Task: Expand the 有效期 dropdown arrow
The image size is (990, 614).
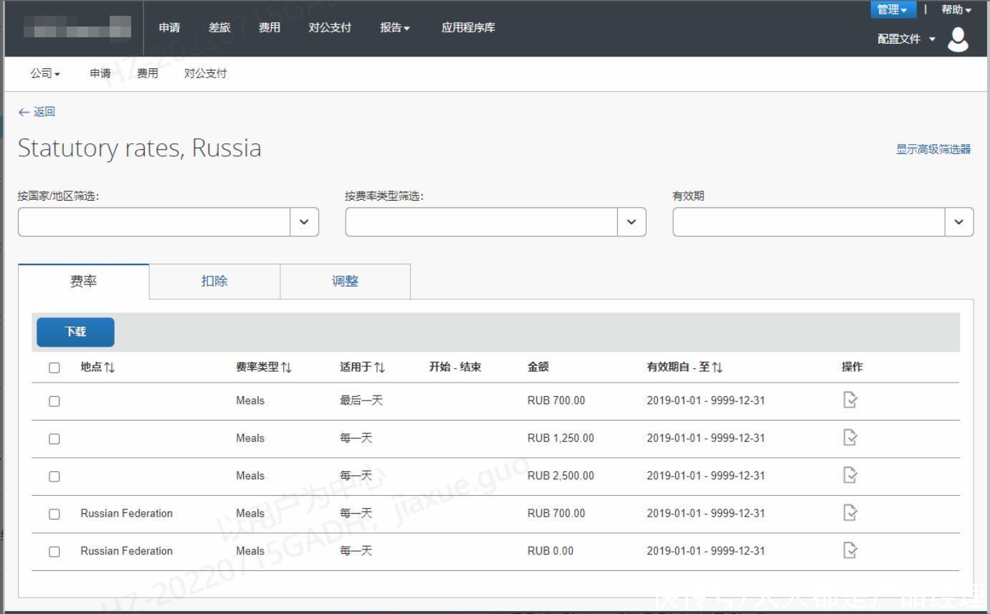Action: [959, 222]
